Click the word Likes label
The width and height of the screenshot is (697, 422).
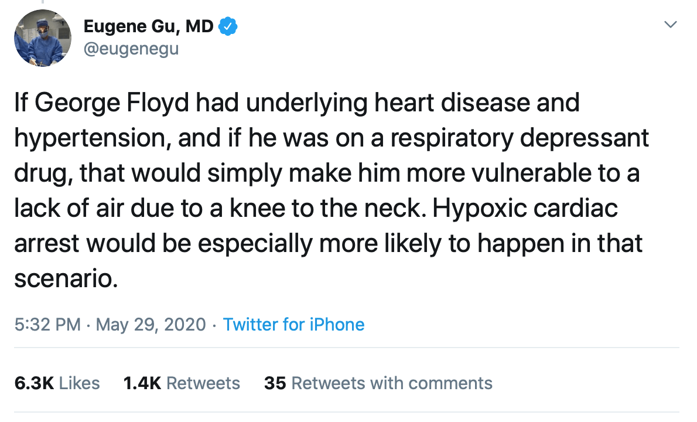tap(79, 383)
